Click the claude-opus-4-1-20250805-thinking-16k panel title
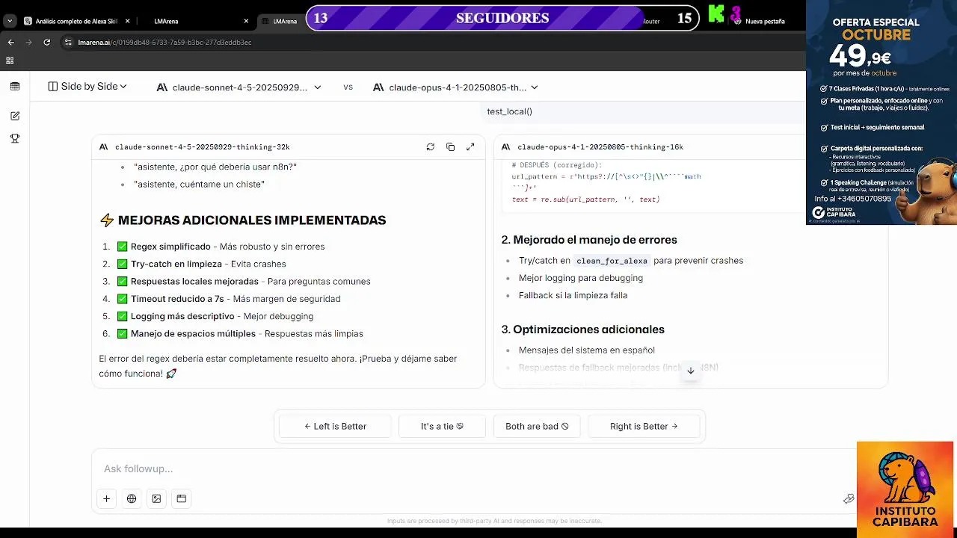 [x=600, y=147]
